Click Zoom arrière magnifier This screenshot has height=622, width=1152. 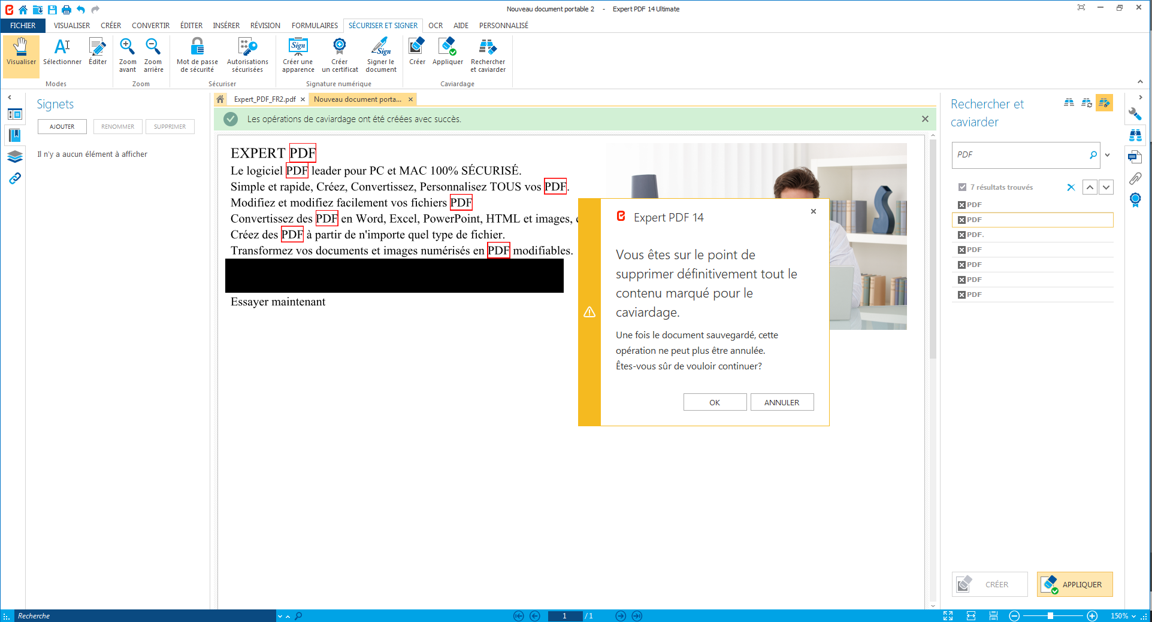(153, 55)
